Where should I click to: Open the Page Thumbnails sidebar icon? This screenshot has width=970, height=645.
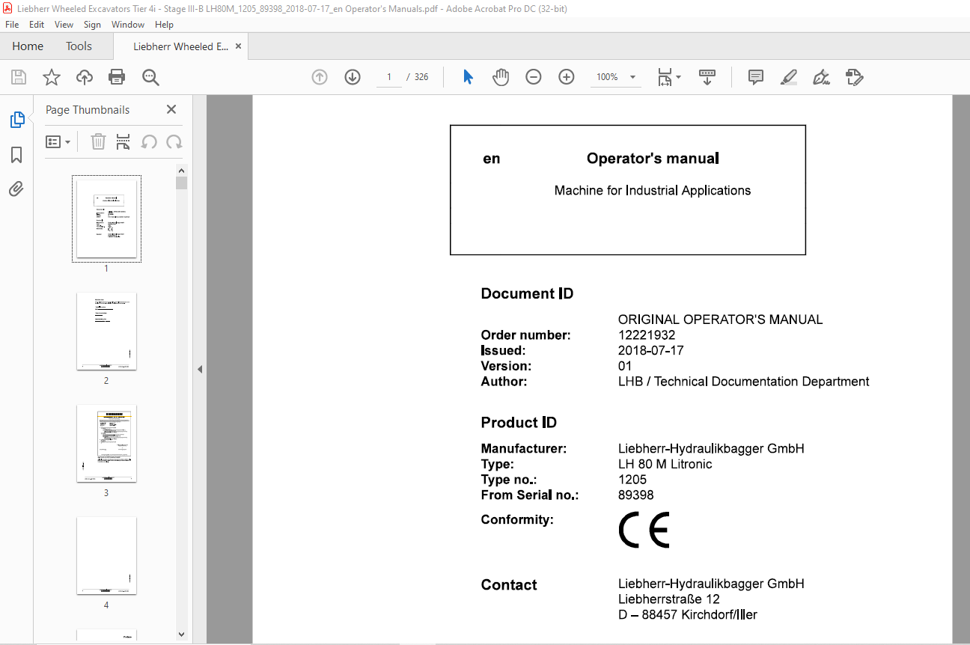pyautogui.click(x=16, y=120)
